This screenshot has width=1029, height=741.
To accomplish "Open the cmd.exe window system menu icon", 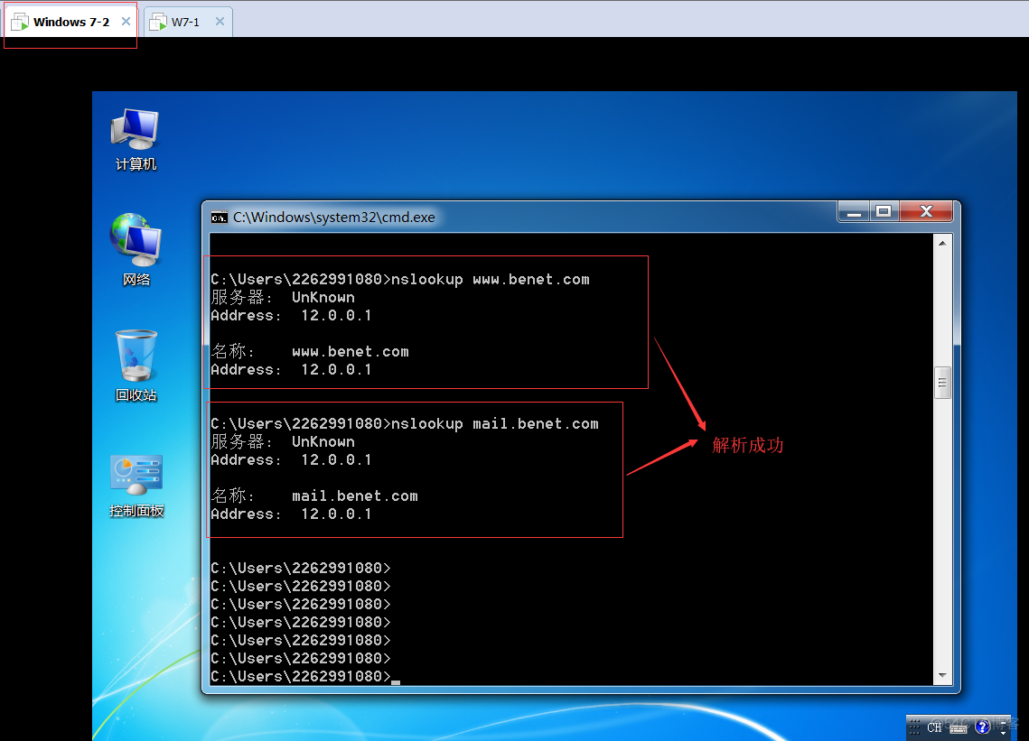I will [x=220, y=218].
